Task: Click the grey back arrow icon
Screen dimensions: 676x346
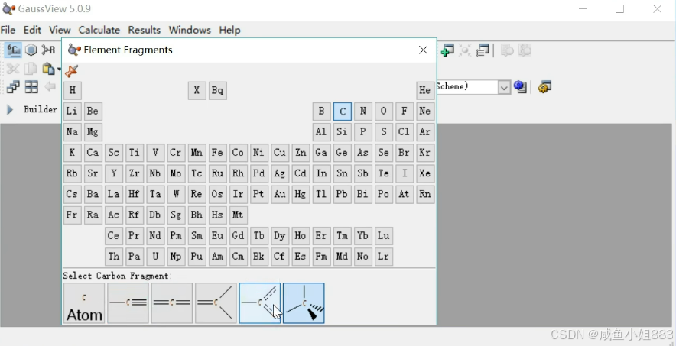Action: [50, 86]
